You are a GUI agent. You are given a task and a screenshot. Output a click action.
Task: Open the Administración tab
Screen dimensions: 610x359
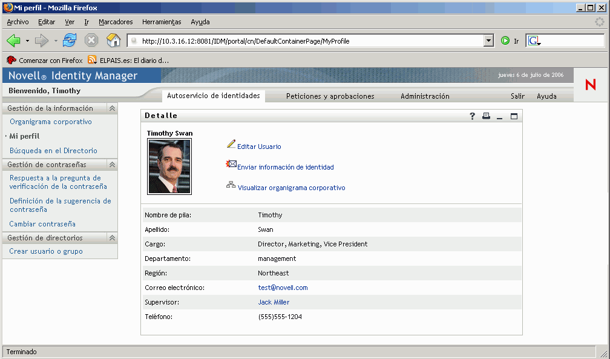[425, 96]
